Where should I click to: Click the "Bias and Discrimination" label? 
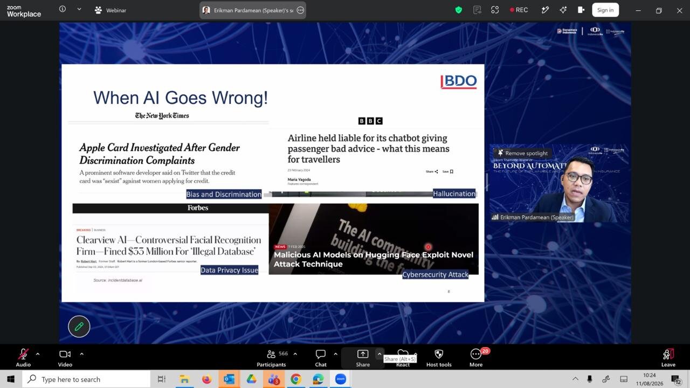(x=224, y=194)
